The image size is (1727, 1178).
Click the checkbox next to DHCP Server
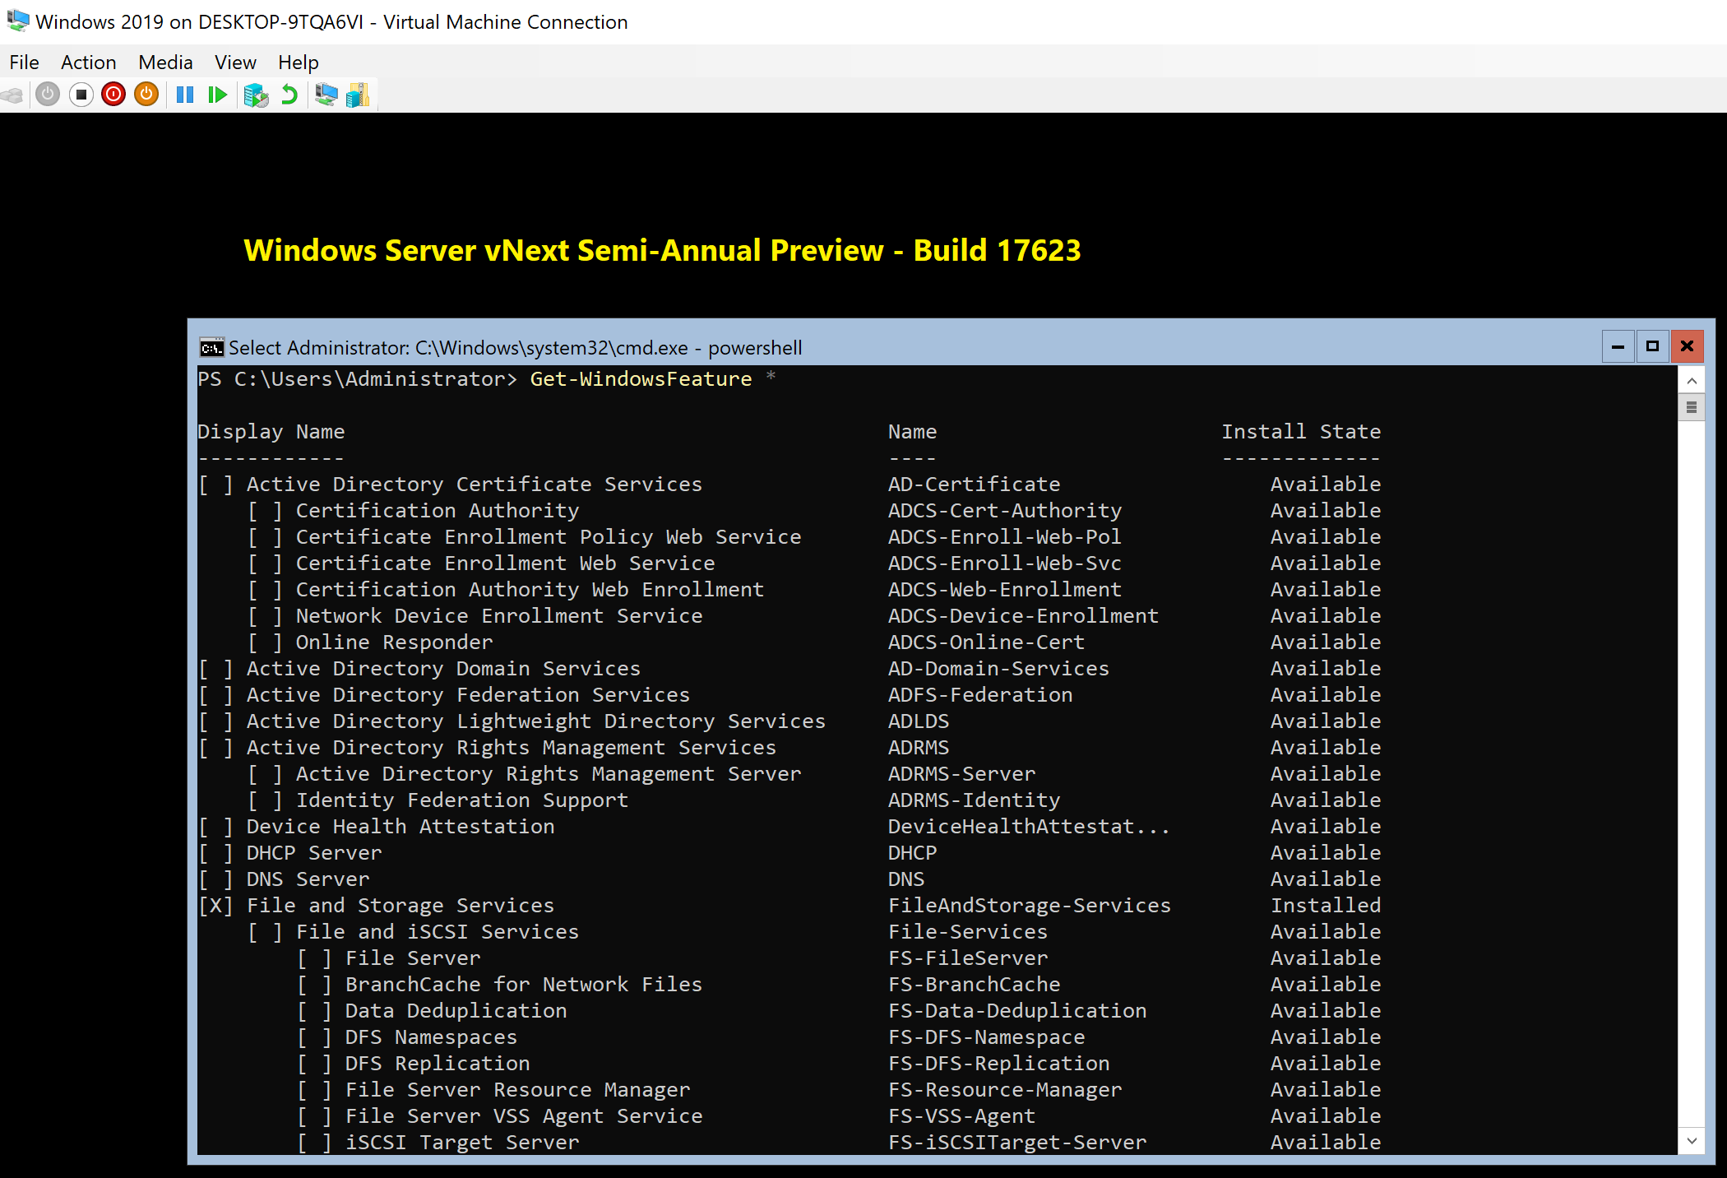[x=215, y=853]
